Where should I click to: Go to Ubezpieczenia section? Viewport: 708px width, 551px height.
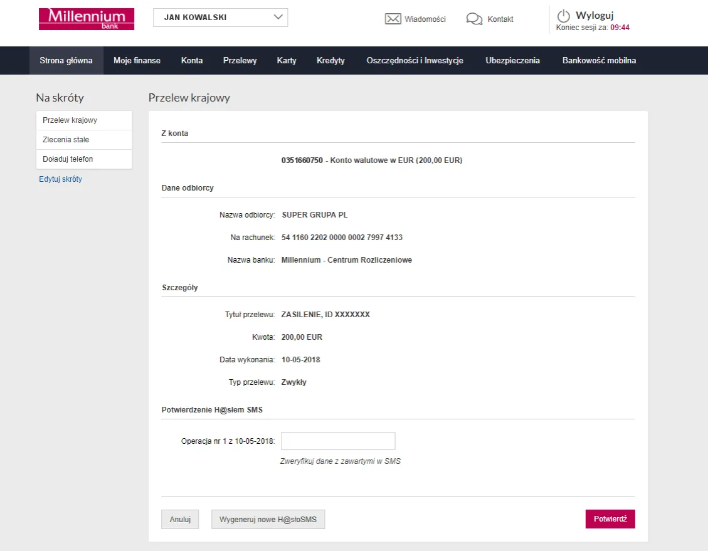[x=512, y=61]
